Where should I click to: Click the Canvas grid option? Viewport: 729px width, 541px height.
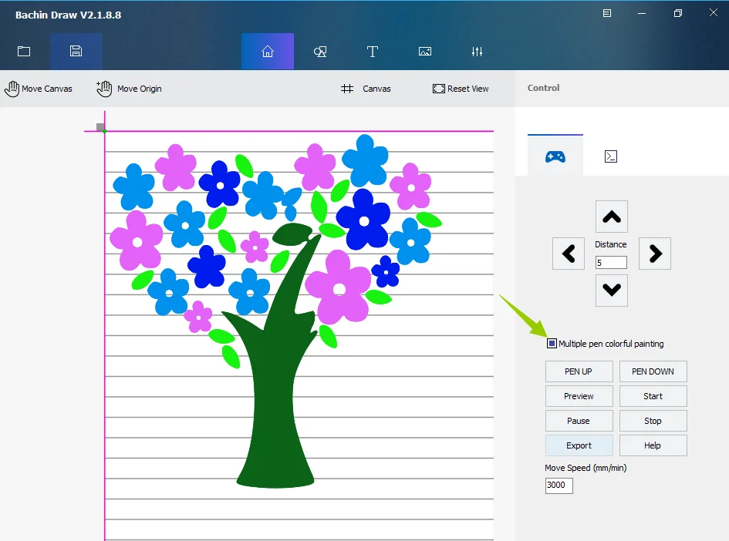pos(366,89)
